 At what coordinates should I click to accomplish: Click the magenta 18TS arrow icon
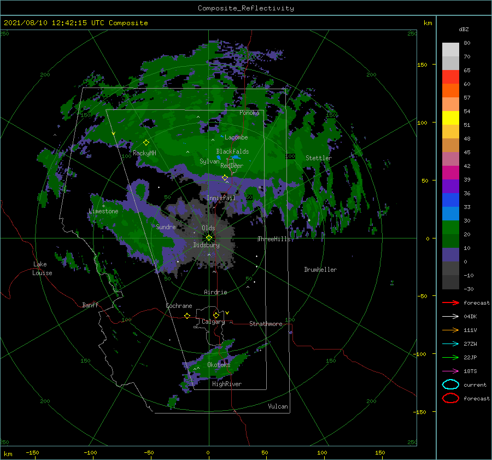pos(450,371)
